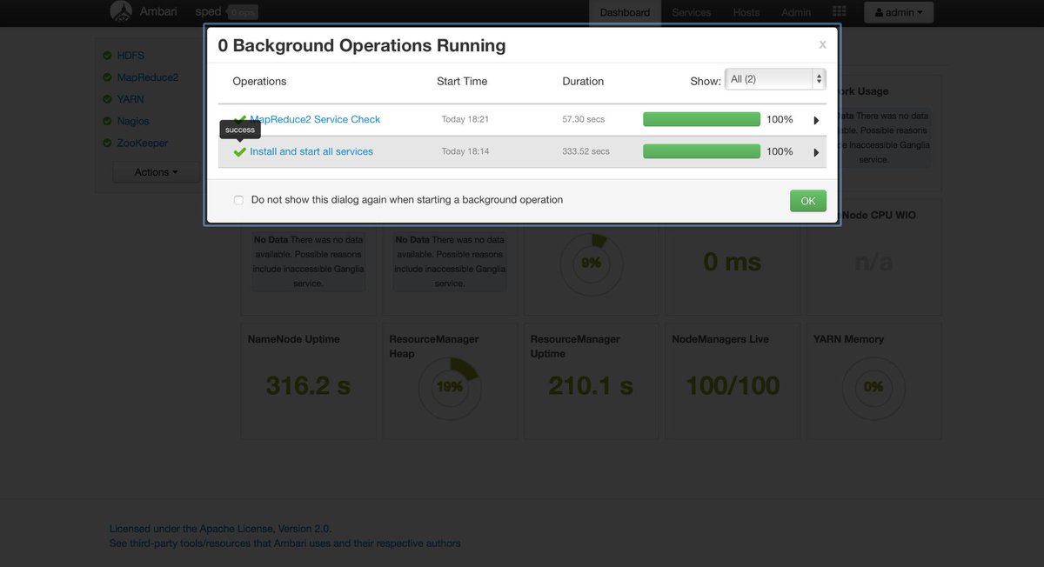The width and height of the screenshot is (1044, 567).
Task: Click Nagios green status icon
Action: pos(107,121)
